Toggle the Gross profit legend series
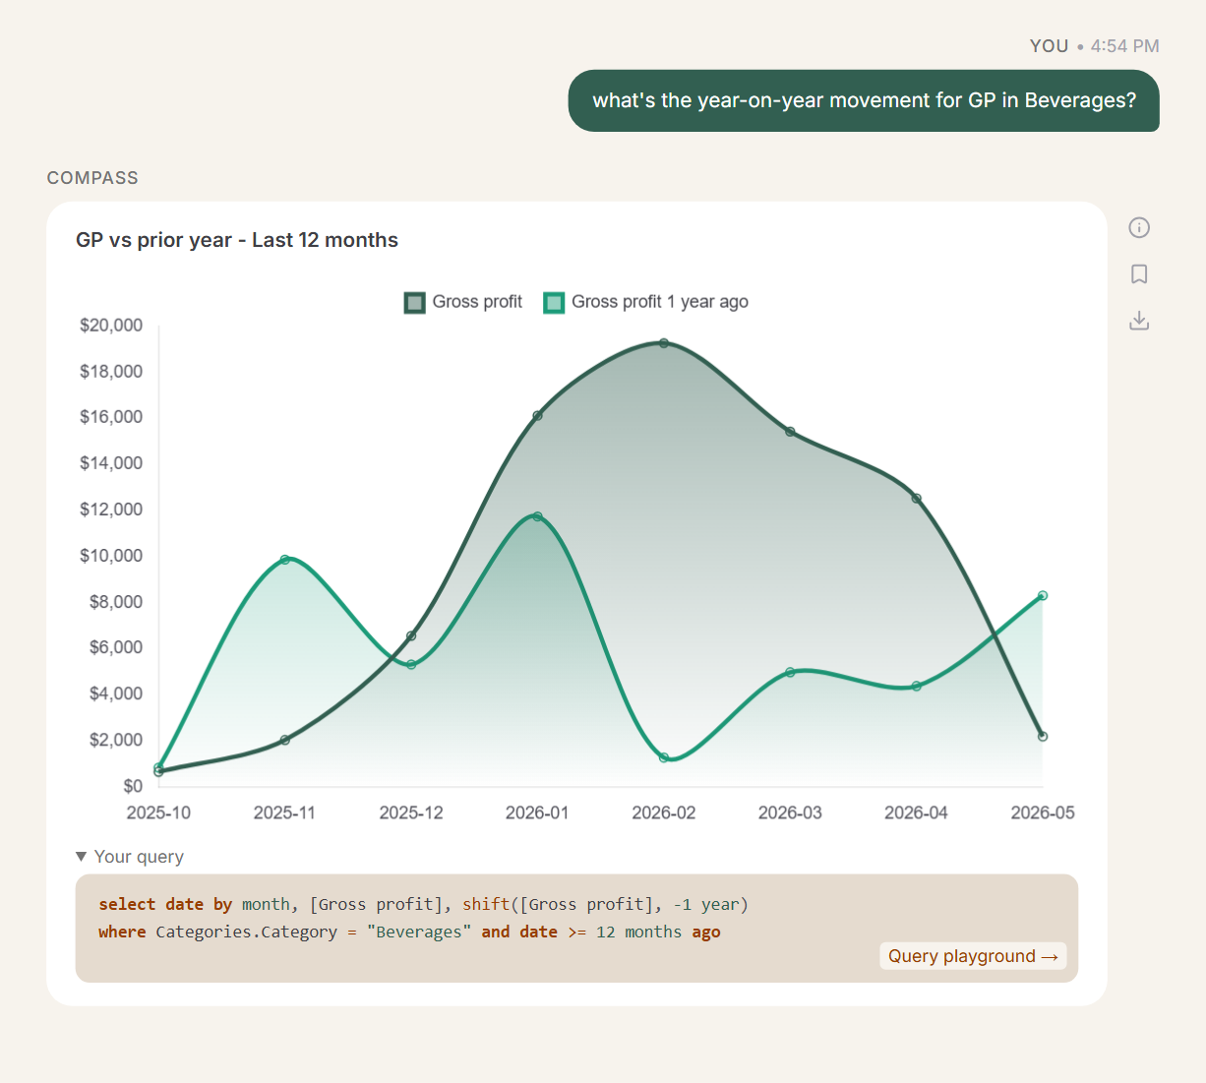The height and width of the screenshot is (1083, 1206). click(463, 302)
